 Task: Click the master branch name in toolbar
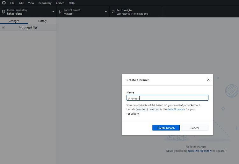coord(68,14)
